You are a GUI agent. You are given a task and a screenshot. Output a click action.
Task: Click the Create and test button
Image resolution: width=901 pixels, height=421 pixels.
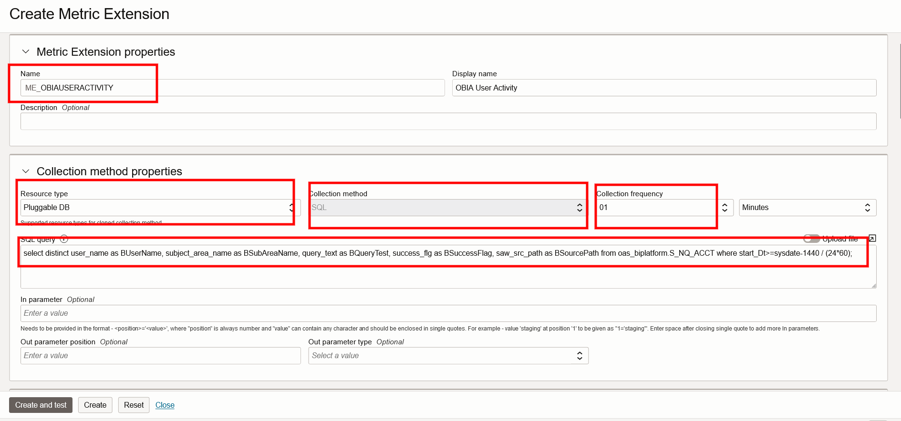[41, 405]
